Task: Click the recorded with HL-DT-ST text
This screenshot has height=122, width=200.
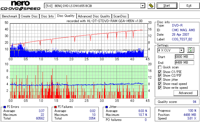Action: click(104, 21)
